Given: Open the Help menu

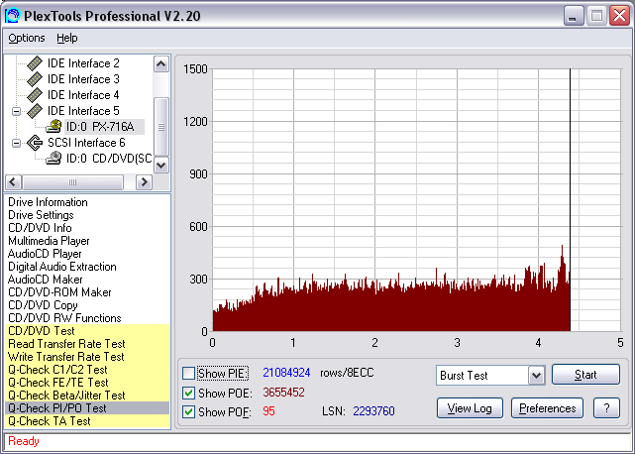Looking at the screenshot, I should (x=66, y=38).
